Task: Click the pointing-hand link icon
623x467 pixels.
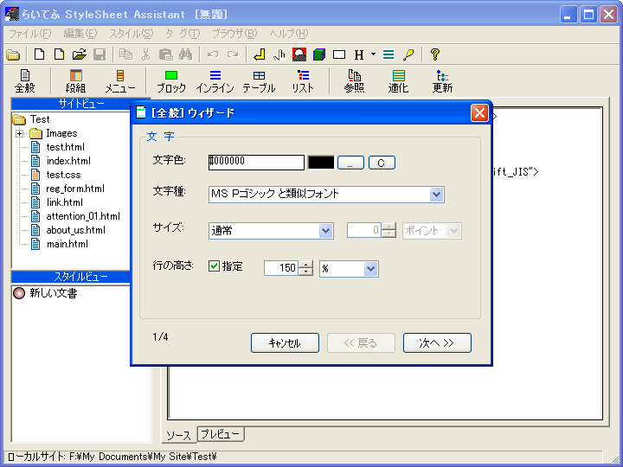Action: click(279, 54)
